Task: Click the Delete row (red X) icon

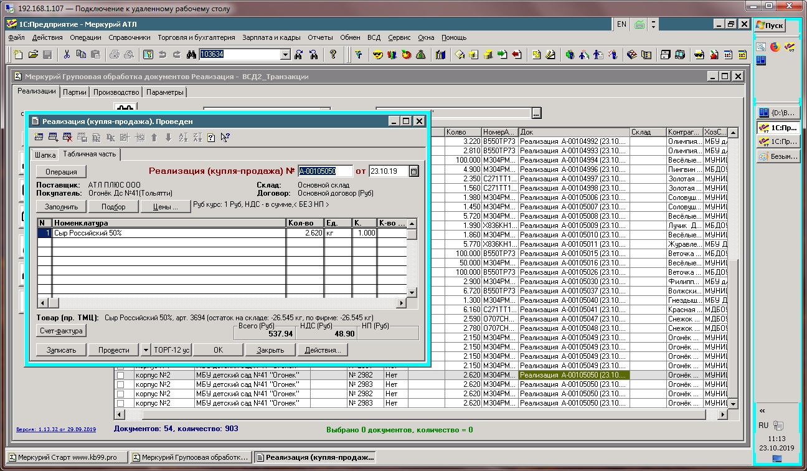Action: tap(67, 138)
